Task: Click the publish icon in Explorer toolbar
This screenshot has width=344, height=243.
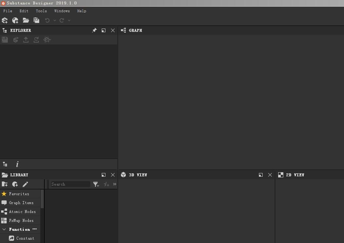Action: click(x=26, y=40)
